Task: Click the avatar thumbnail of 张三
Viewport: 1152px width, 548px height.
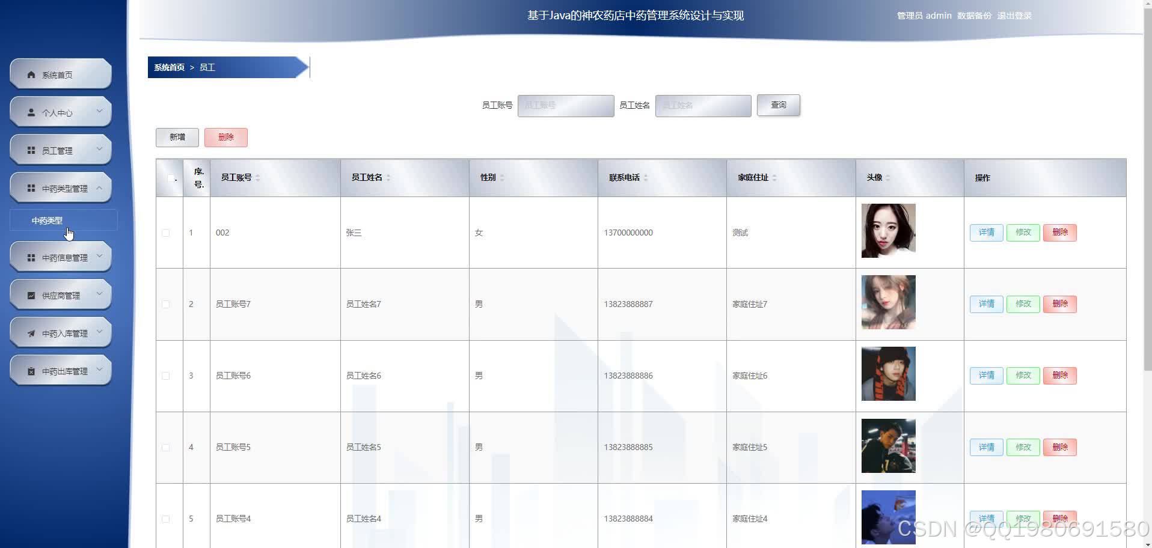Action: coord(888,231)
